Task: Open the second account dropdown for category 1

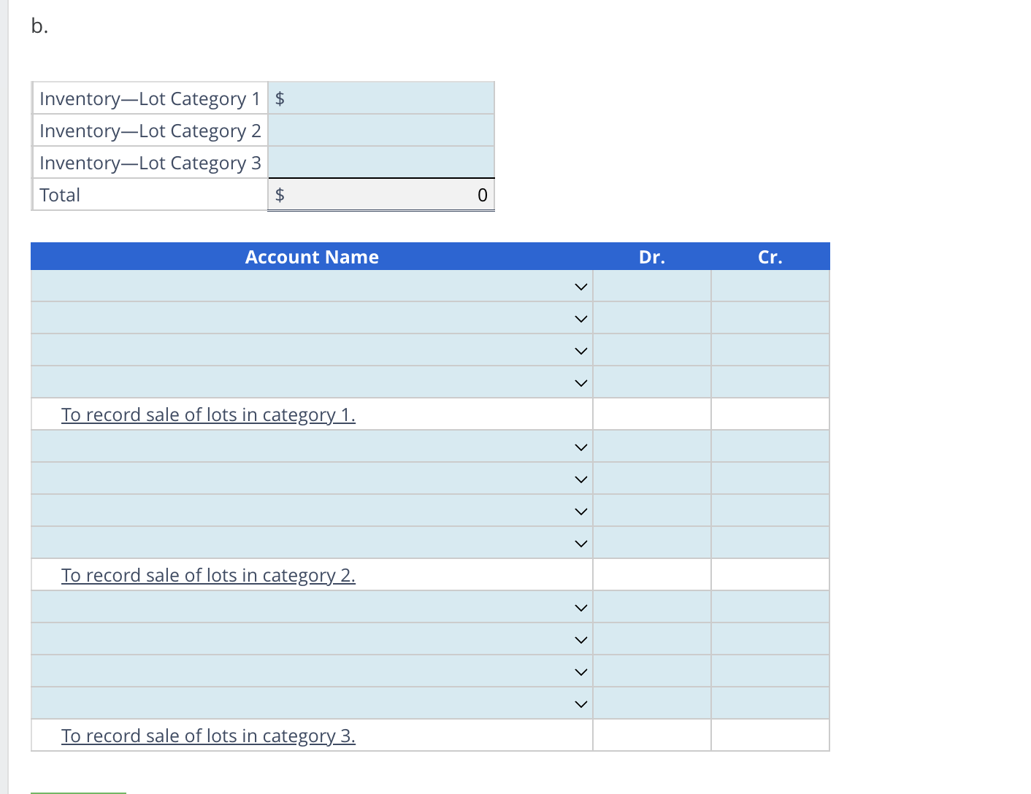Action: coord(312,318)
